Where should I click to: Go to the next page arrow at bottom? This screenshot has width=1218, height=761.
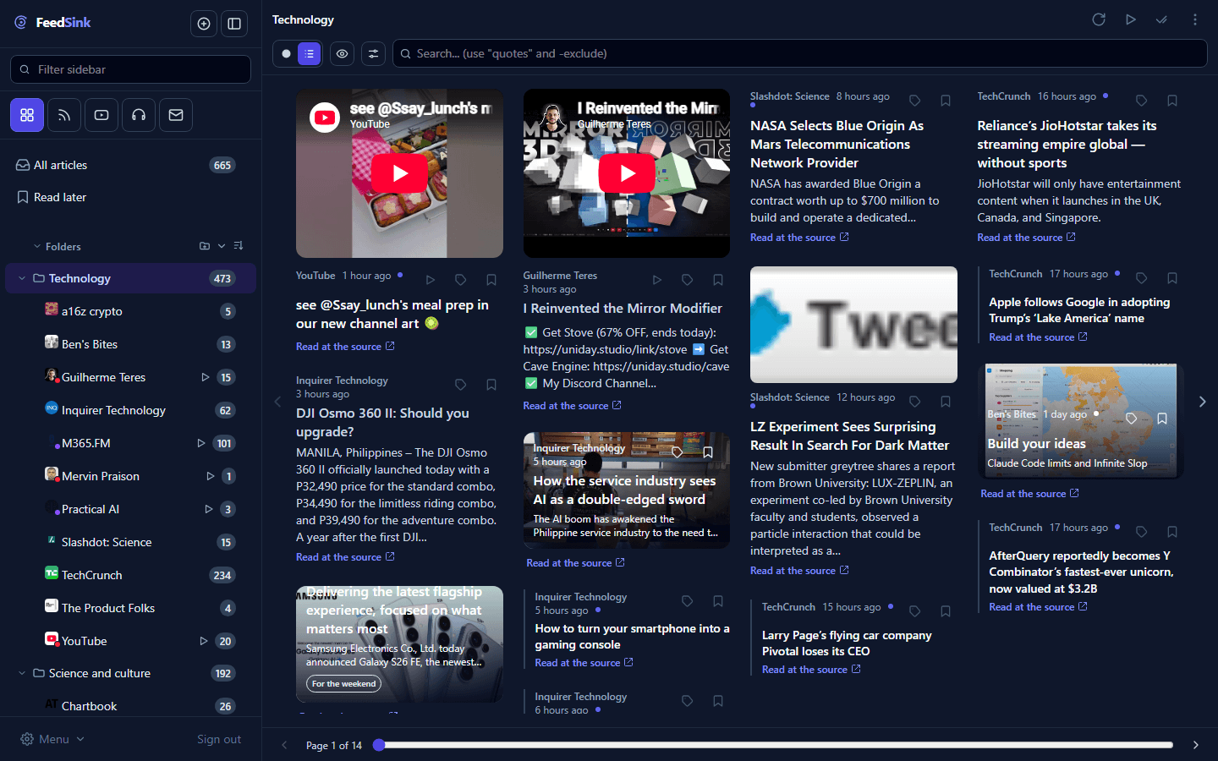(x=1195, y=745)
